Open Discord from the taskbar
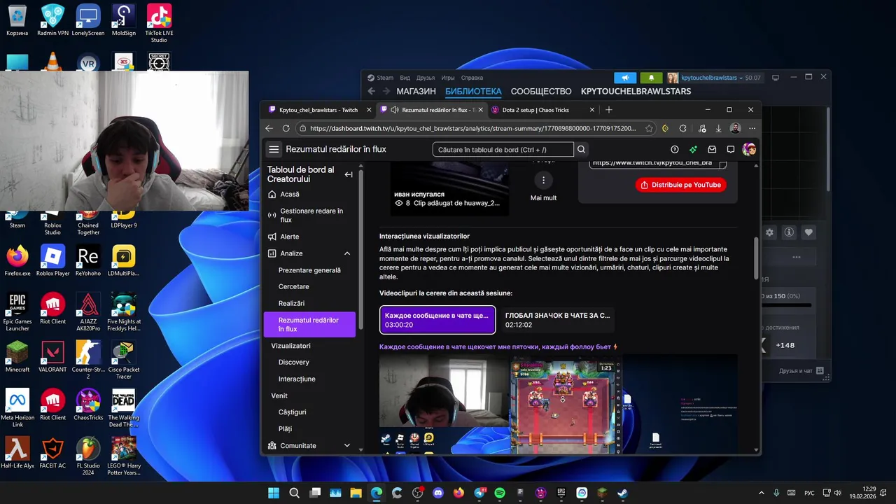Image resolution: width=896 pixels, height=504 pixels. pos(438,493)
